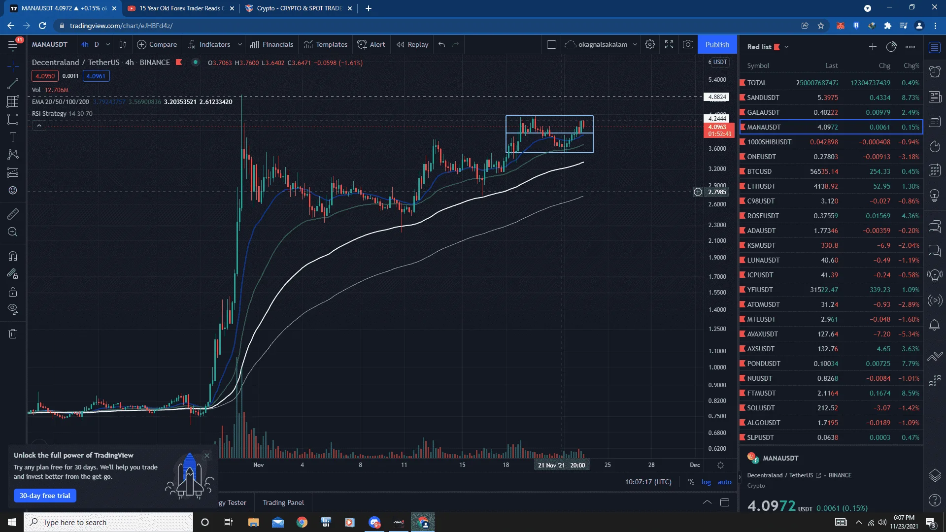This screenshot has height=532, width=946.
Task: Select BTCUSD in the watchlist
Action: (x=831, y=171)
